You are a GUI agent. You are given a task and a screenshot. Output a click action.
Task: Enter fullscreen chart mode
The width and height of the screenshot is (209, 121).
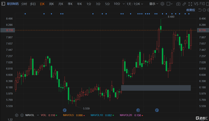[190, 4]
